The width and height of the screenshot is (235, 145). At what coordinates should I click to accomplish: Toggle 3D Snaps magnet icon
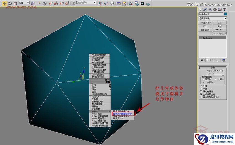pos(51,3)
